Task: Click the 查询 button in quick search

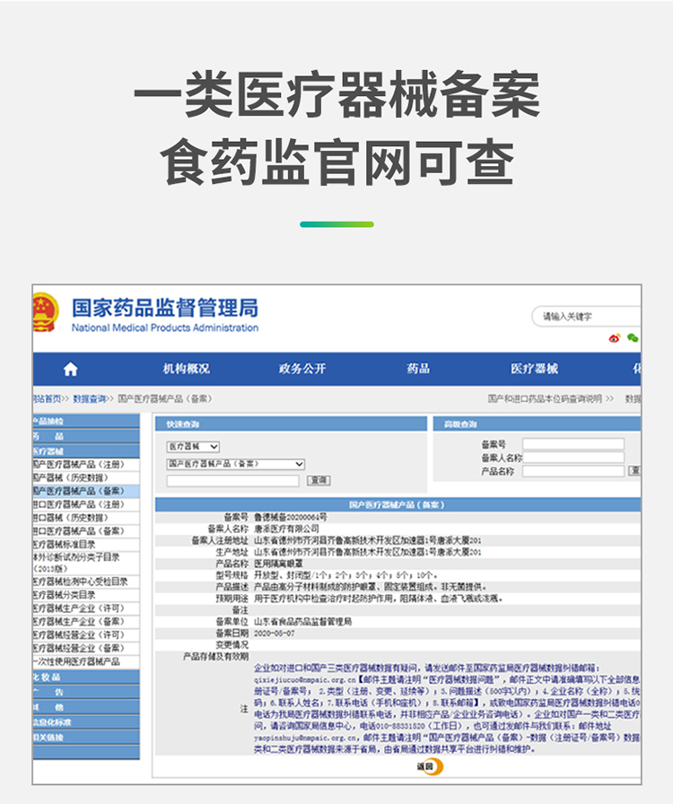Action: coord(319,481)
